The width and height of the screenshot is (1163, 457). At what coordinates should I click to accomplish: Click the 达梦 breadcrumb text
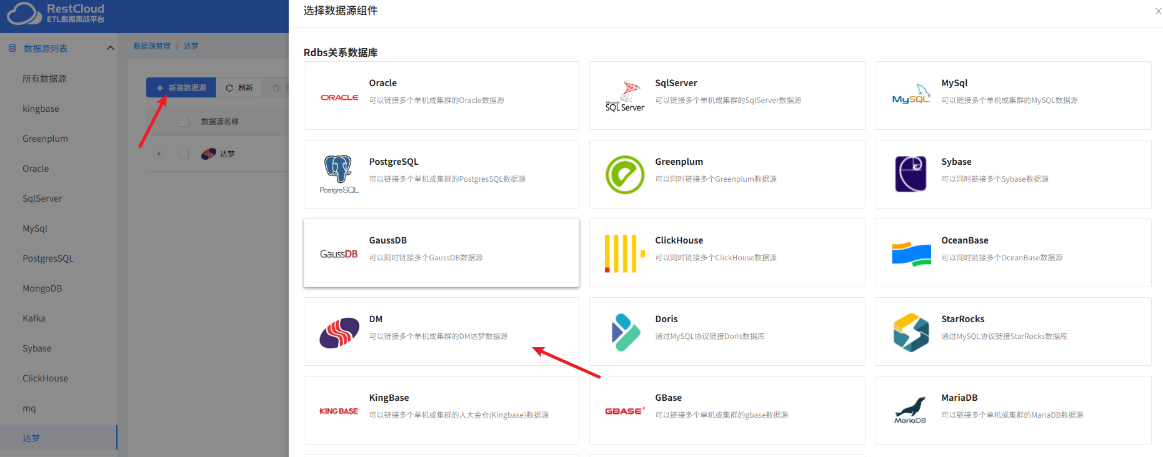click(191, 46)
